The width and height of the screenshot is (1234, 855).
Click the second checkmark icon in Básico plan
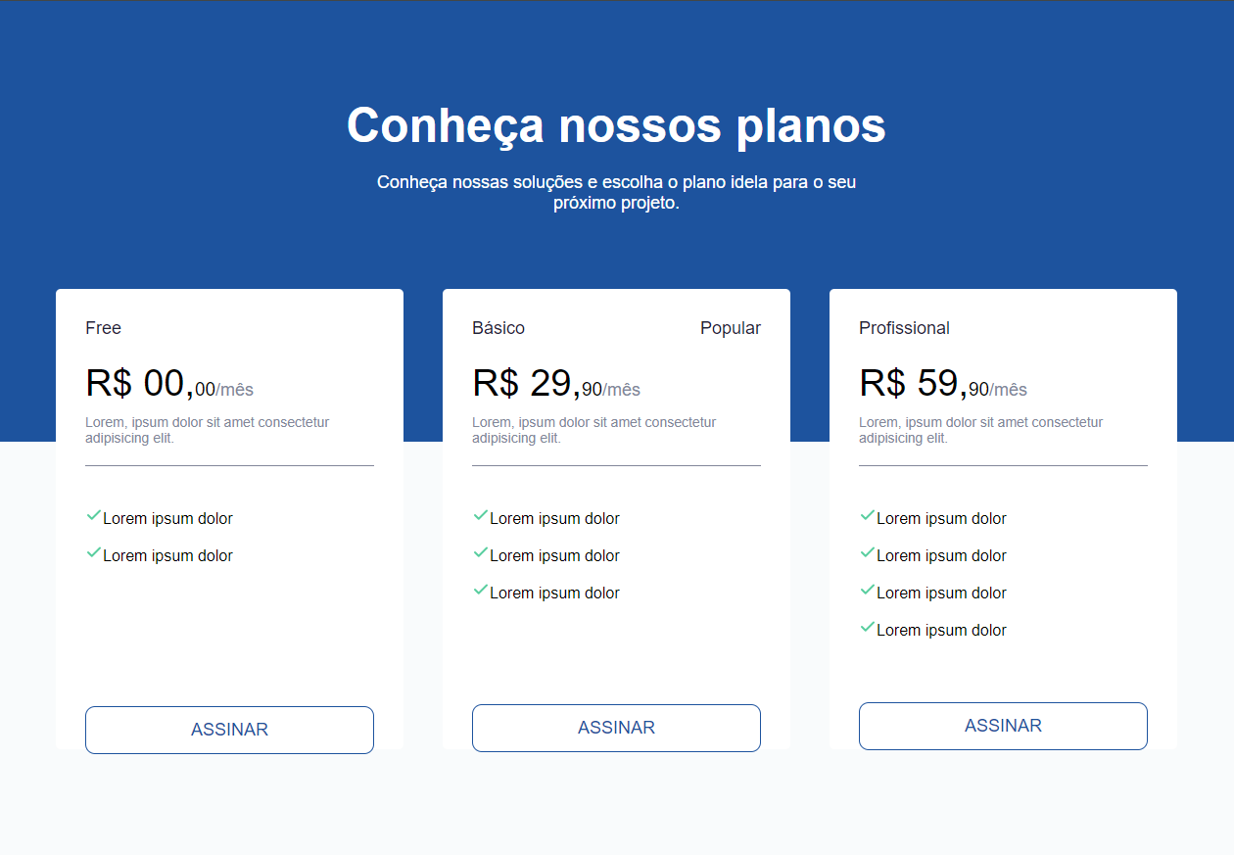tap(480, 551)
